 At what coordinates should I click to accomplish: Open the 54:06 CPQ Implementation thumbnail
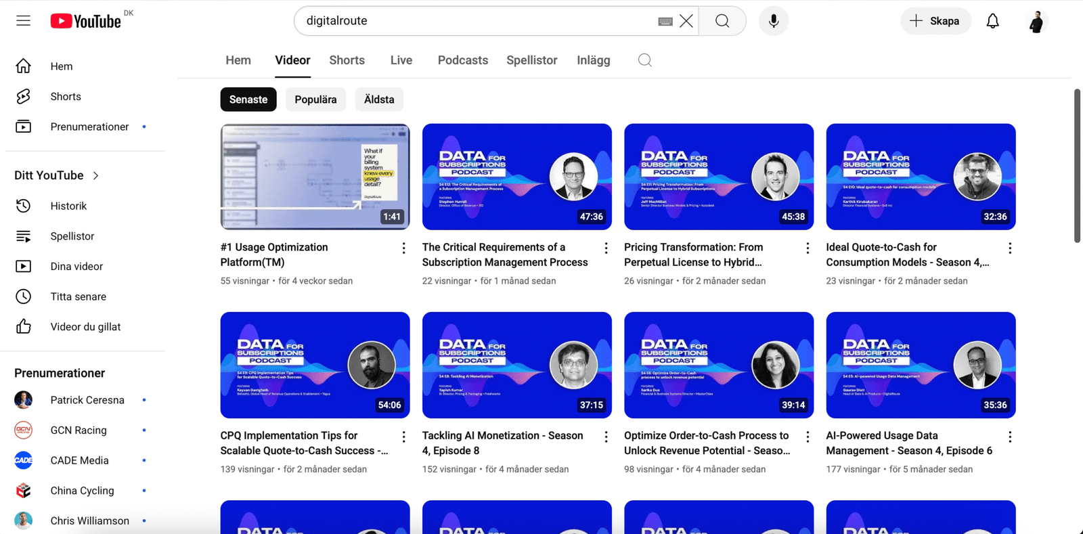pyautogui.click(x=315, y=365)
